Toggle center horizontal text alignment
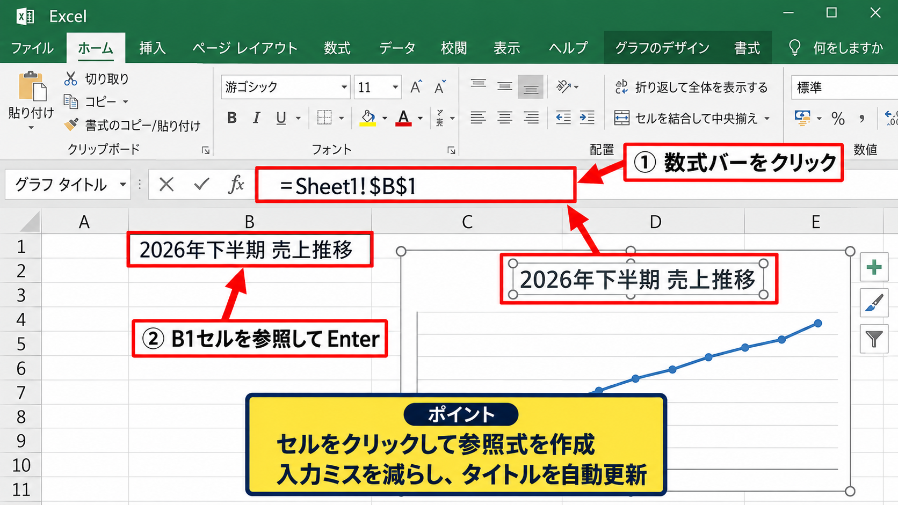The height and width of the screenshot is (505, 898). pos(504,118)
